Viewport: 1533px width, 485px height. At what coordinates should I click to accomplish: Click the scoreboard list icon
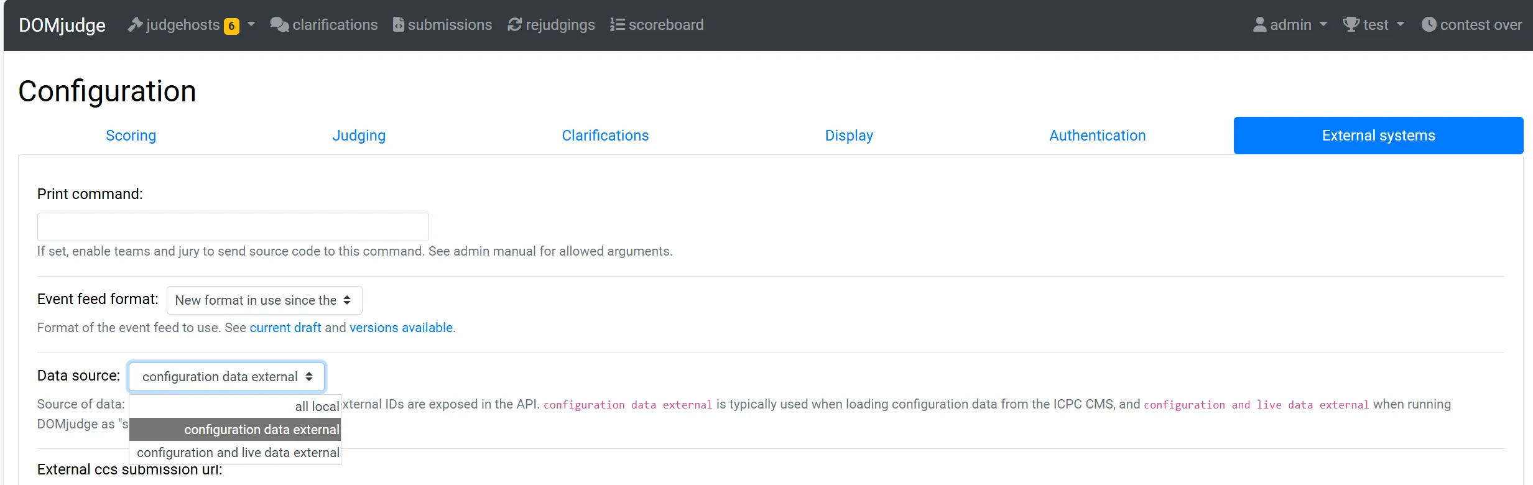click(617, 25)
